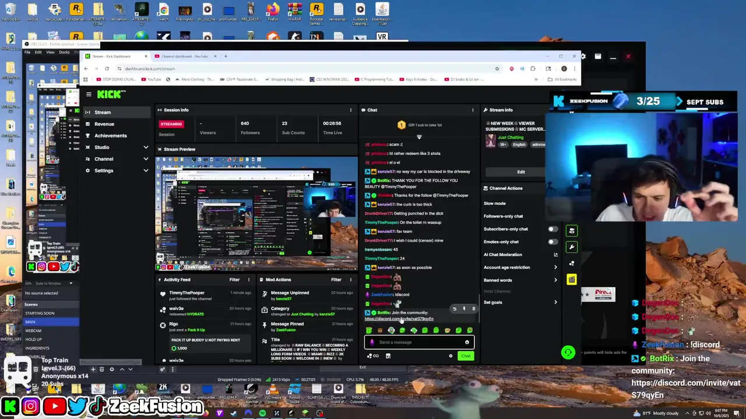
Task: Open a new browser tab
Action: click(226, 56)
